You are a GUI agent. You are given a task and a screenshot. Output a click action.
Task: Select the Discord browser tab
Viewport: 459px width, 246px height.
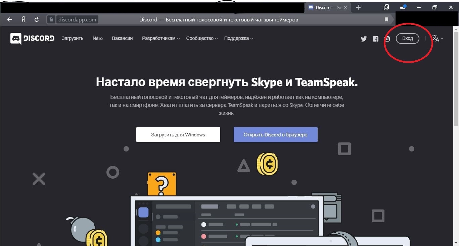pyautogui.click(x=327, y=7)
